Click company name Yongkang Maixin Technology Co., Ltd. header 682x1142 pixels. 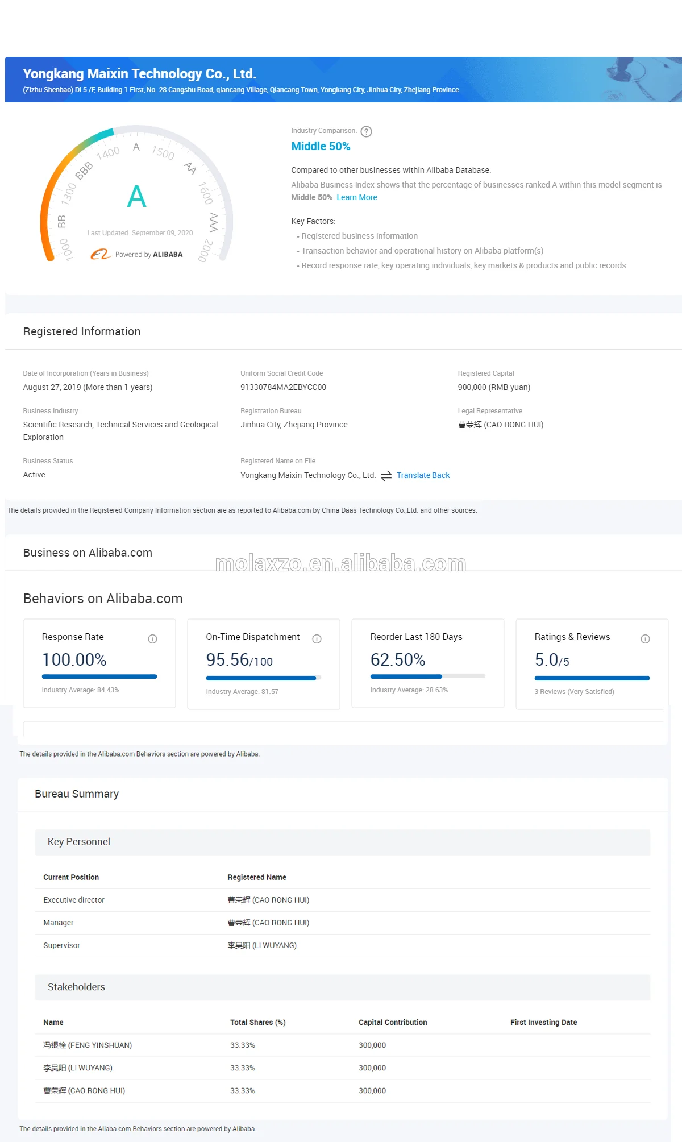tap(140, 74)
